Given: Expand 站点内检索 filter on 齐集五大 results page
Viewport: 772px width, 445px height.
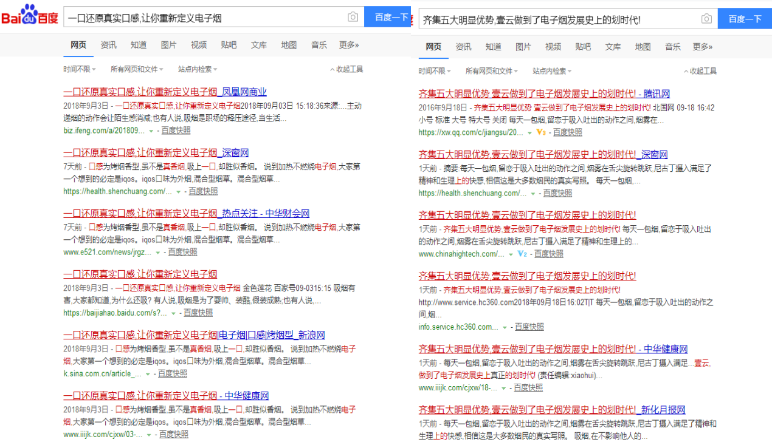Looking at the screenshot, I should coord(553,71).
